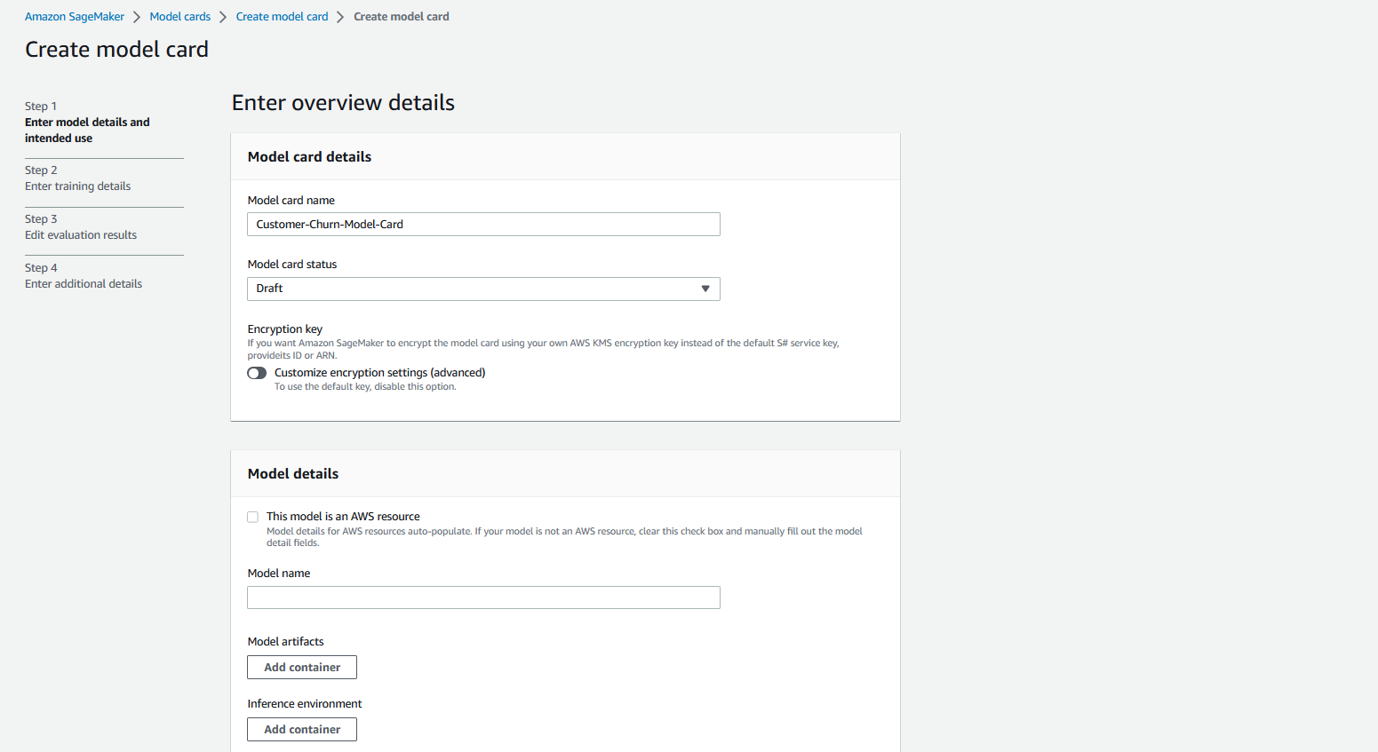1378x752 pixels.
Task: Click the Model card details heading
Action: (x=309, y=157)
